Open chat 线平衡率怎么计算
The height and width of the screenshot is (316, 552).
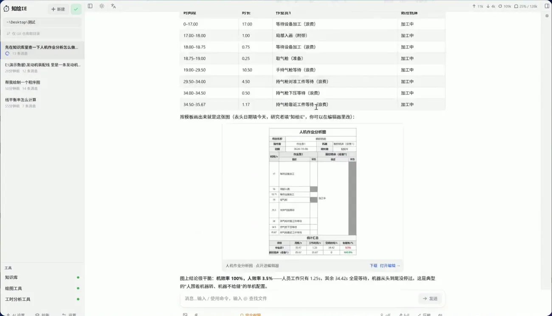(42, 102)
